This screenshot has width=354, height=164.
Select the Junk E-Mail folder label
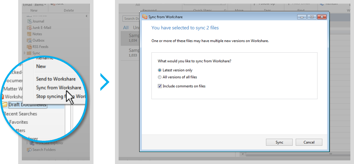(x=42, y=28)
